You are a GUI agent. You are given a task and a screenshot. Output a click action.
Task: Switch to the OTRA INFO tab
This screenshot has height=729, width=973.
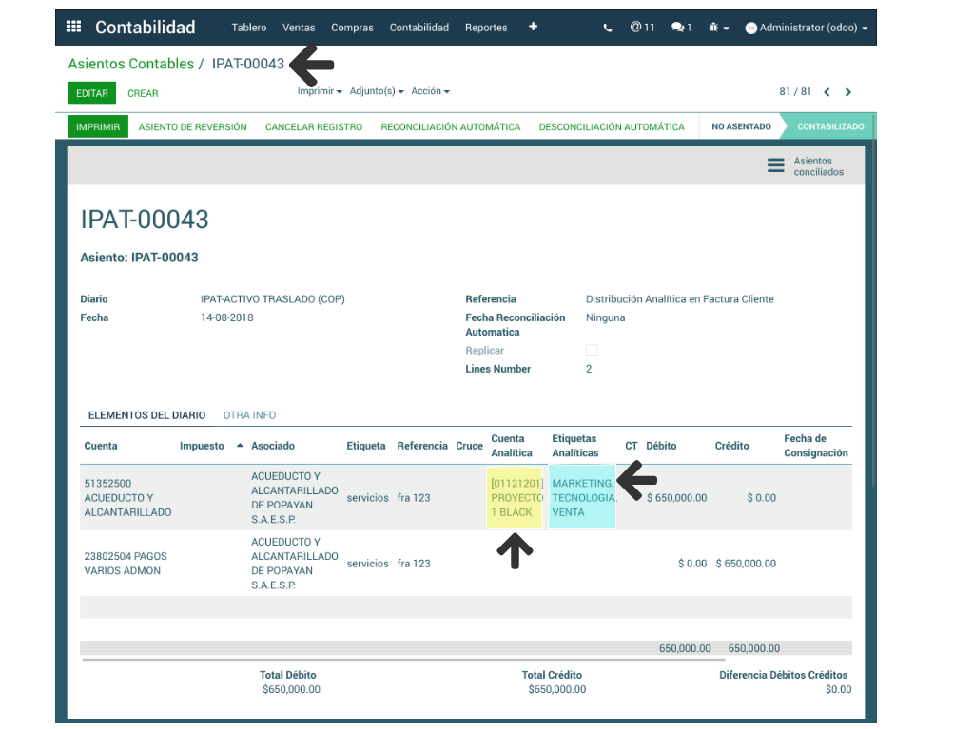[249, 415]
